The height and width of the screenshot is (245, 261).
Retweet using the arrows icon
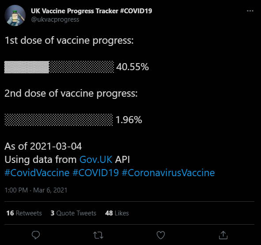[x=98, y=235]
